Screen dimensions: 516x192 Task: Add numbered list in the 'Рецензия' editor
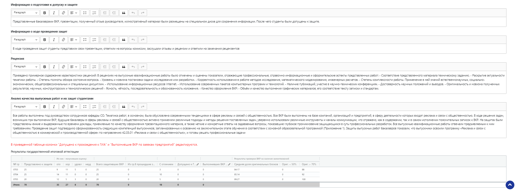(x=94, y=67)
